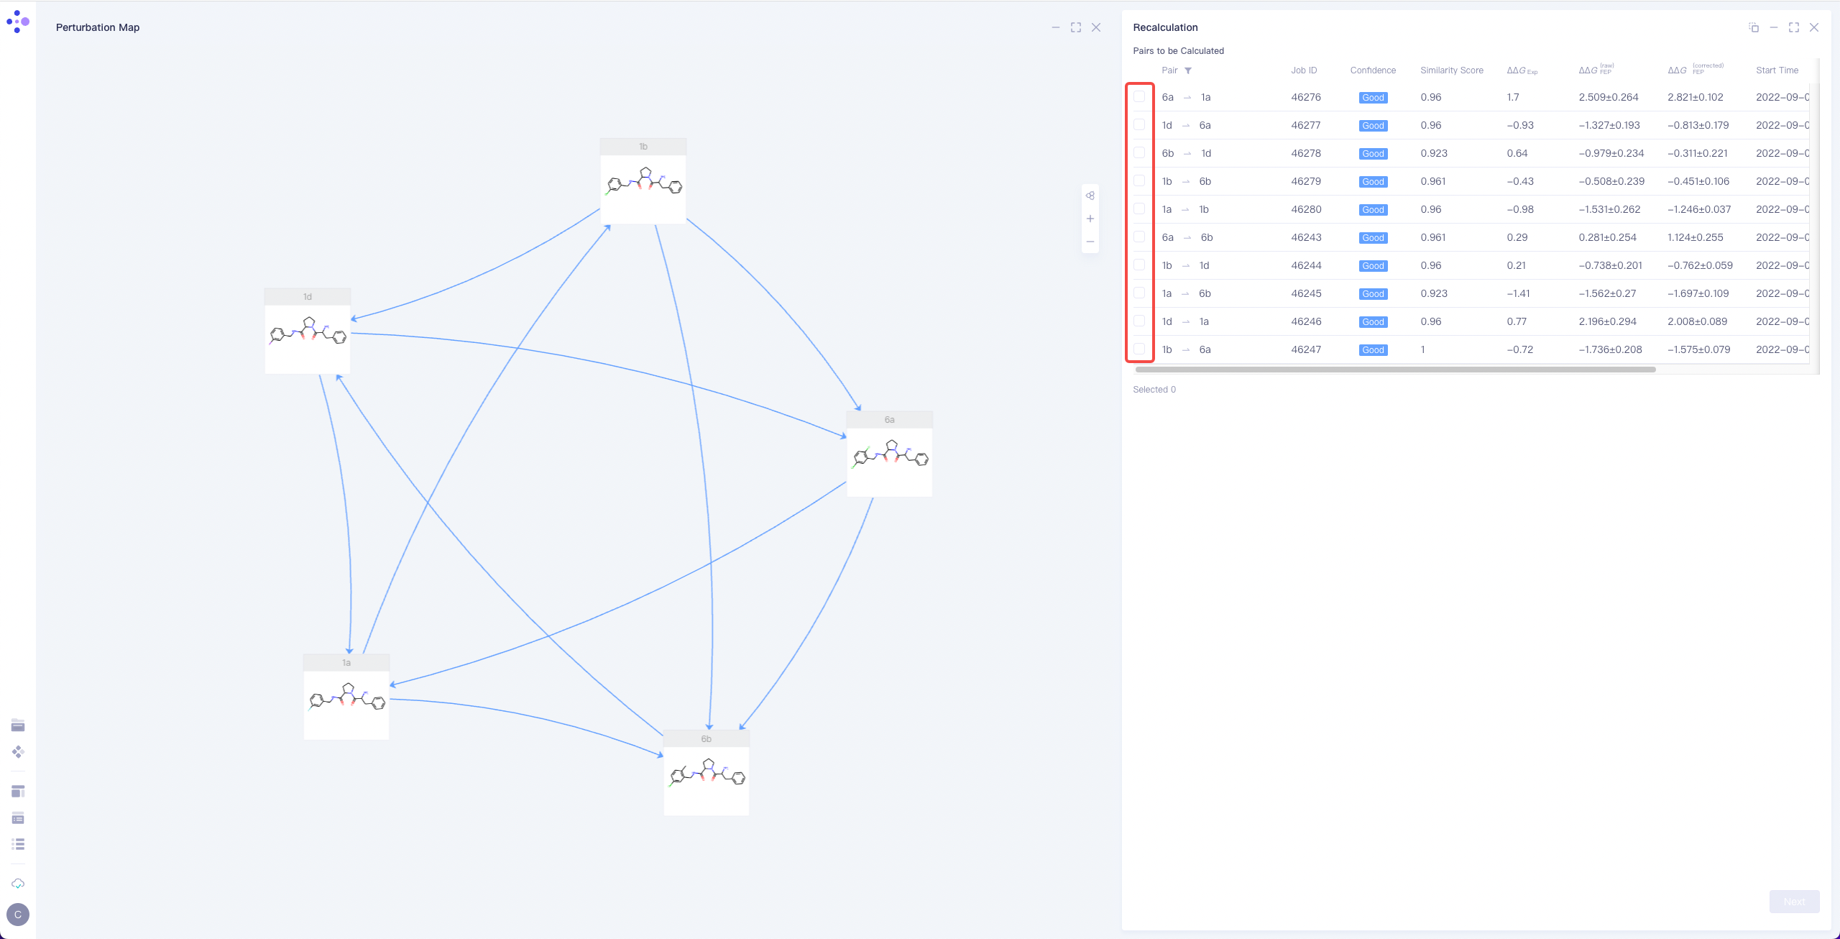Viewport: 1840px width, 939px height.
Task: Open the user avatar C
Action: coord(18,915)
